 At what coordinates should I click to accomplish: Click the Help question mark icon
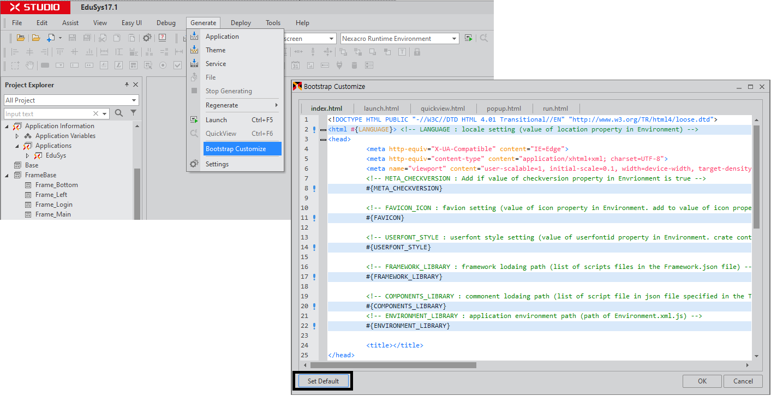tap(163, 38)
